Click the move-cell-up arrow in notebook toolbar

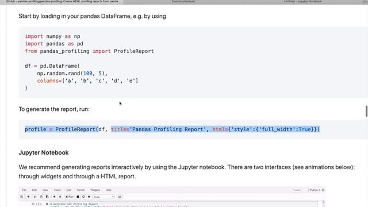click(x=54, y=197)
